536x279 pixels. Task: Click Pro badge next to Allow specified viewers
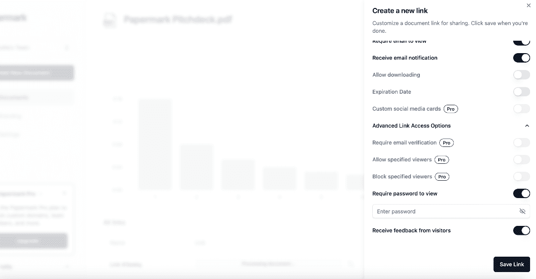pyautogui.click(x=442, y=160)
